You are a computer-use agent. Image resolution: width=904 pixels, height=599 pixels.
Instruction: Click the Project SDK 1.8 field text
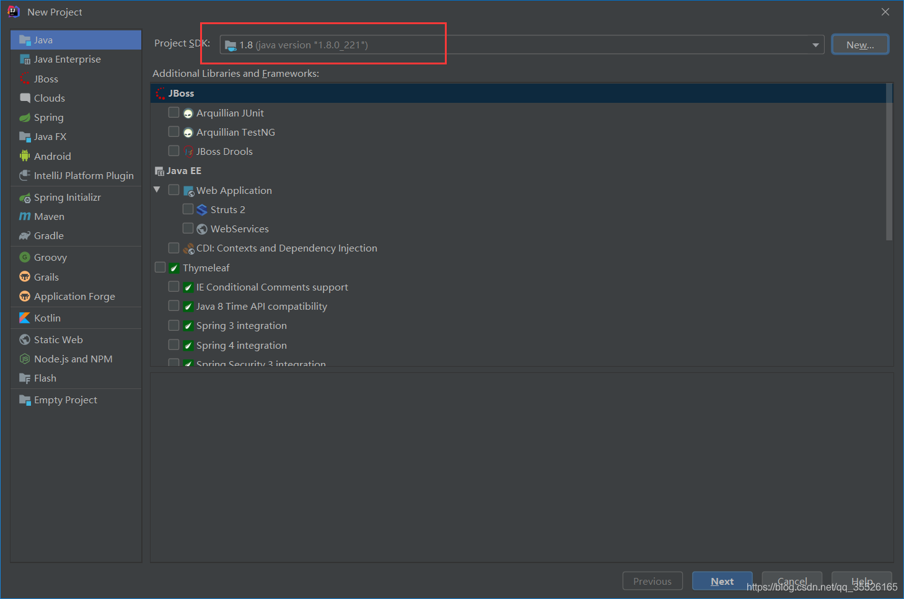tap(304, 45)
